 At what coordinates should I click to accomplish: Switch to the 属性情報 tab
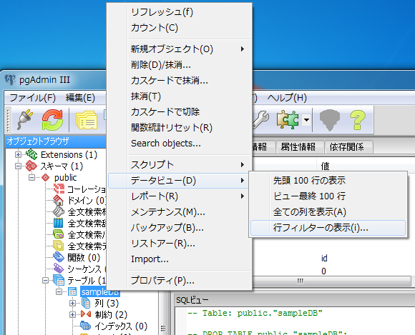(x=300, y=146)
